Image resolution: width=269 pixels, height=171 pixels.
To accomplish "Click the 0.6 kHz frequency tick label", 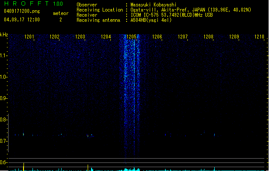I will (x=3, y=162).
